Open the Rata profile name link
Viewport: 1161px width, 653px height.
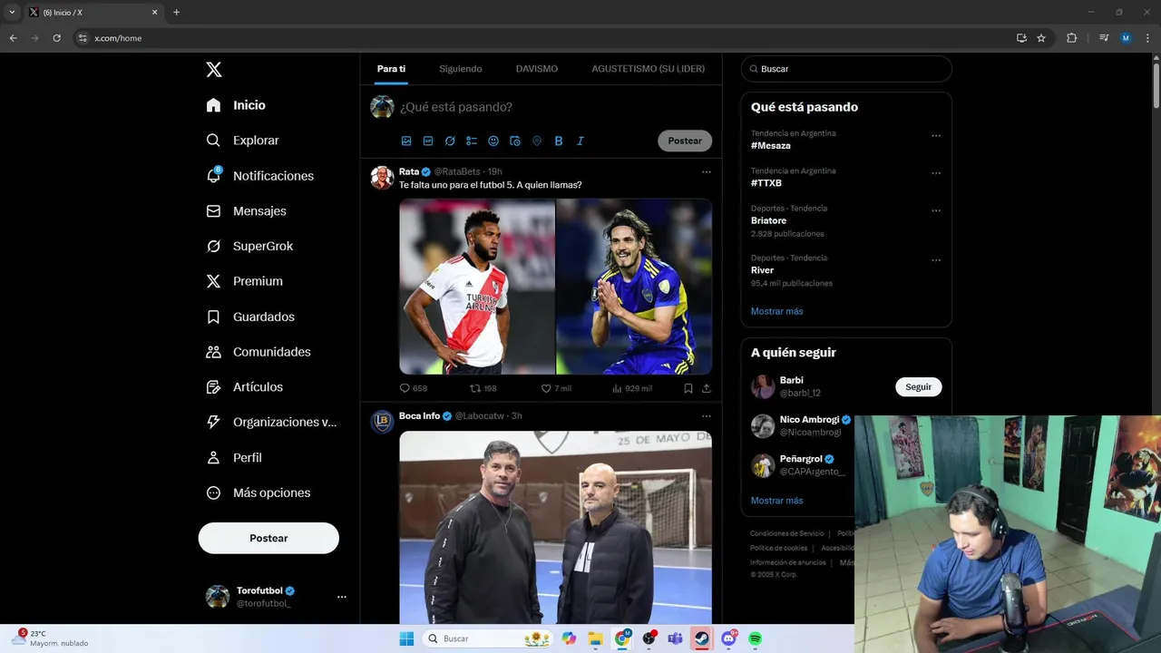[409, 171]
